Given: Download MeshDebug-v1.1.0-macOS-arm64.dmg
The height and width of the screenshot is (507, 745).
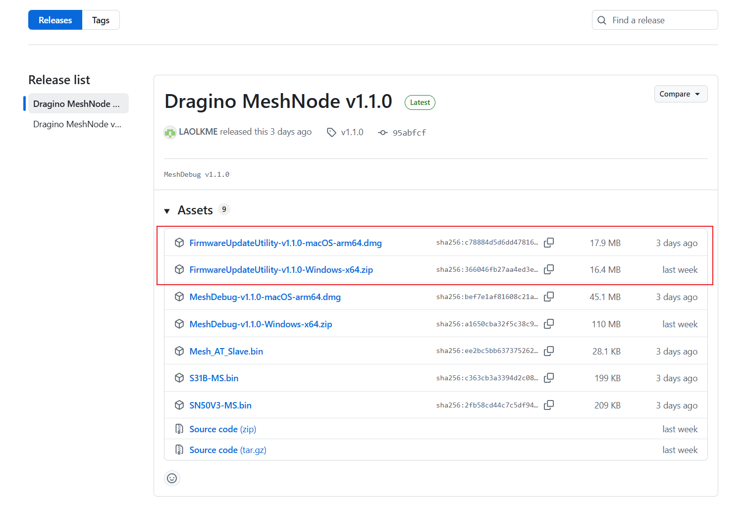Looking at the screenshot, I should click(x=265, y=297).
